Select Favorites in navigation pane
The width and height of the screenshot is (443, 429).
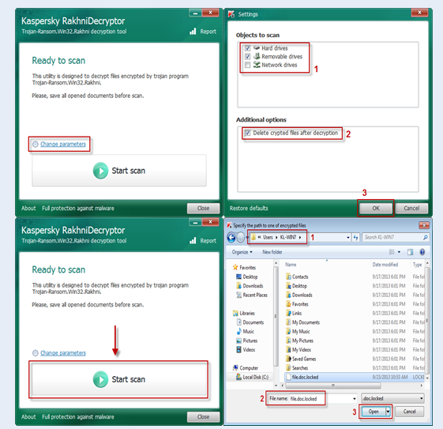244,267
